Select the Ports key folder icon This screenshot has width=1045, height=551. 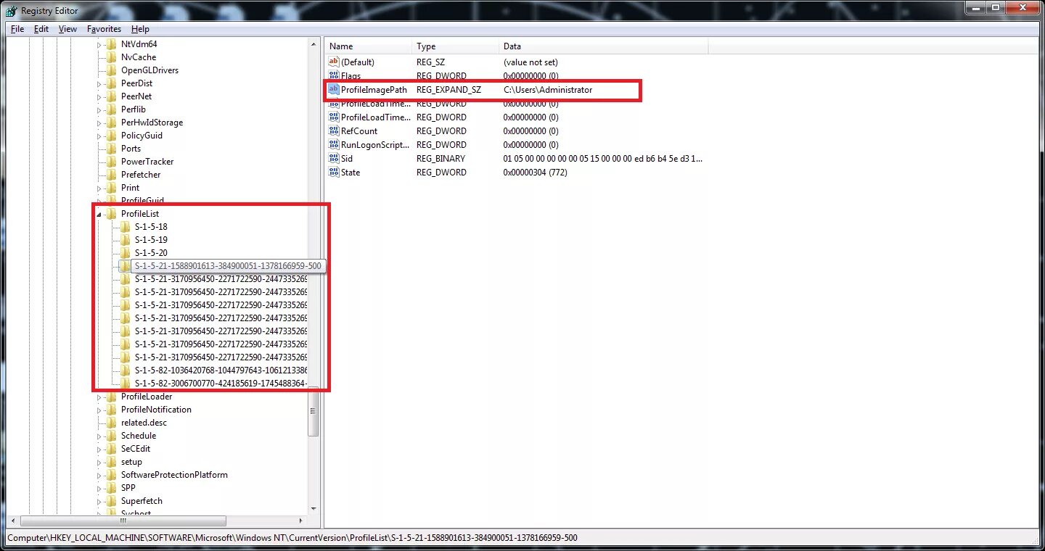pyautogui.click(x=110, y=149)
